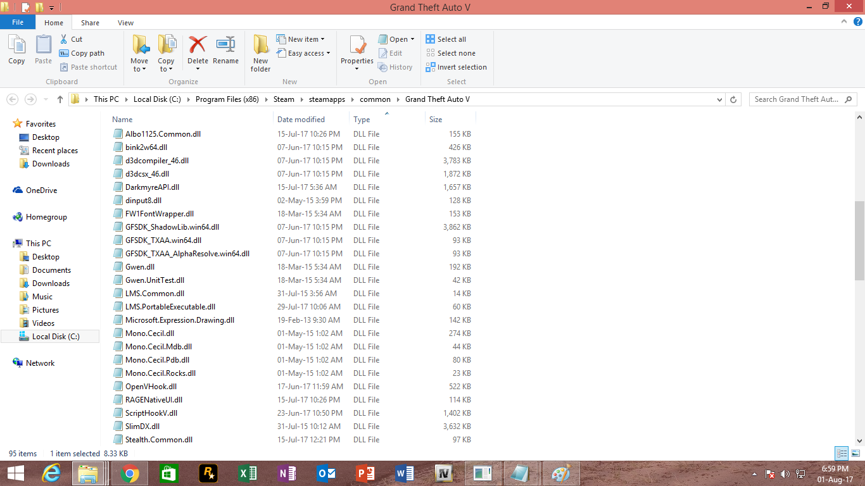Image resolution: width=865 pixels, height=486 pixels.
Task: Go up one folder level with Up arrow
Action: (x=60, y=99)
